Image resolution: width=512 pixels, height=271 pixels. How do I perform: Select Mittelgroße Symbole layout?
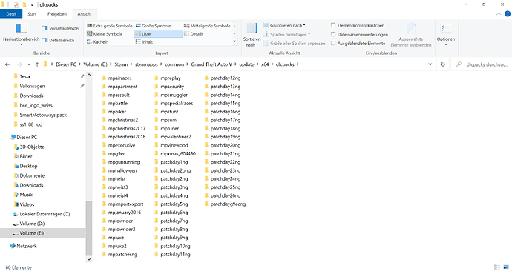pyautogui.click(x=207, y=26)
